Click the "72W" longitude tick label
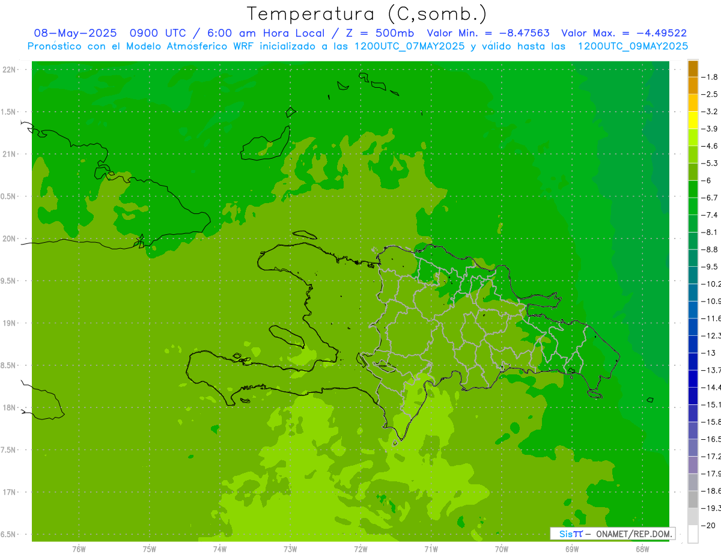721x557 pixels. [360, 549]
